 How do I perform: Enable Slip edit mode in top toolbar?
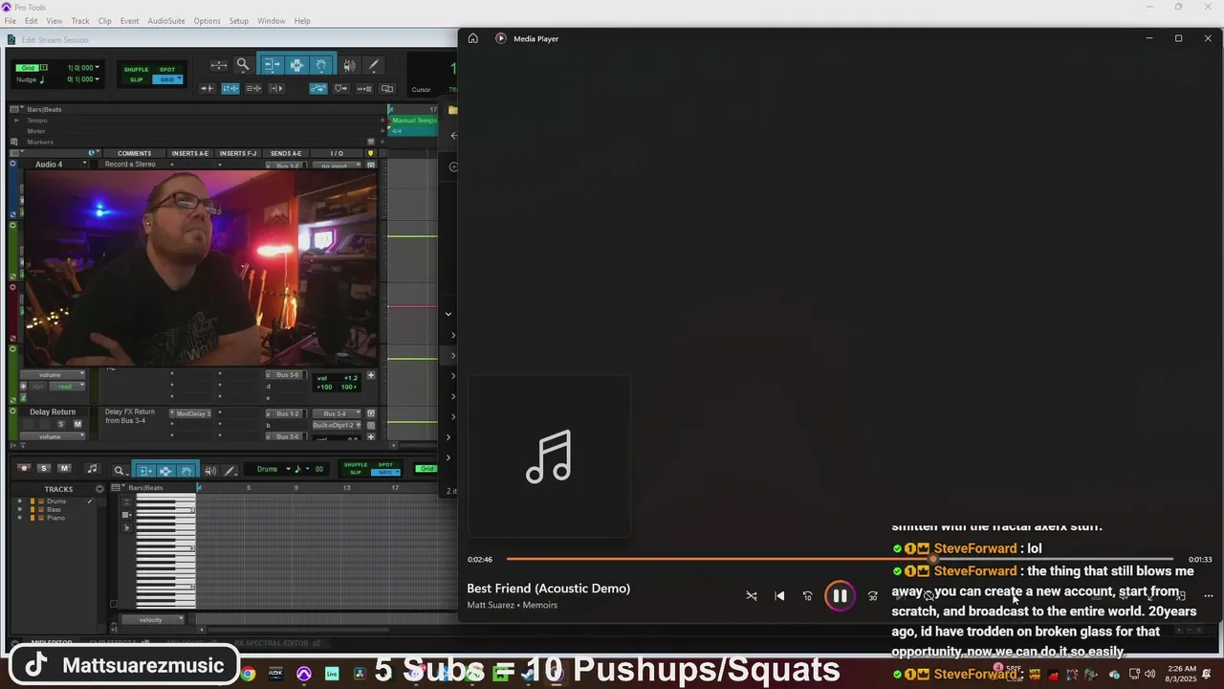(136, 79)
